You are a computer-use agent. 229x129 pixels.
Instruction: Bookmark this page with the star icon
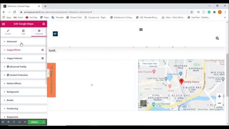click(192, 12)
